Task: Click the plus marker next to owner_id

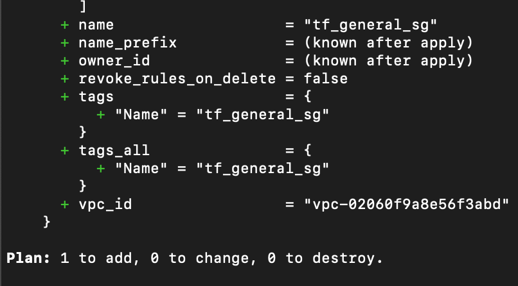Action: [65, 61]
